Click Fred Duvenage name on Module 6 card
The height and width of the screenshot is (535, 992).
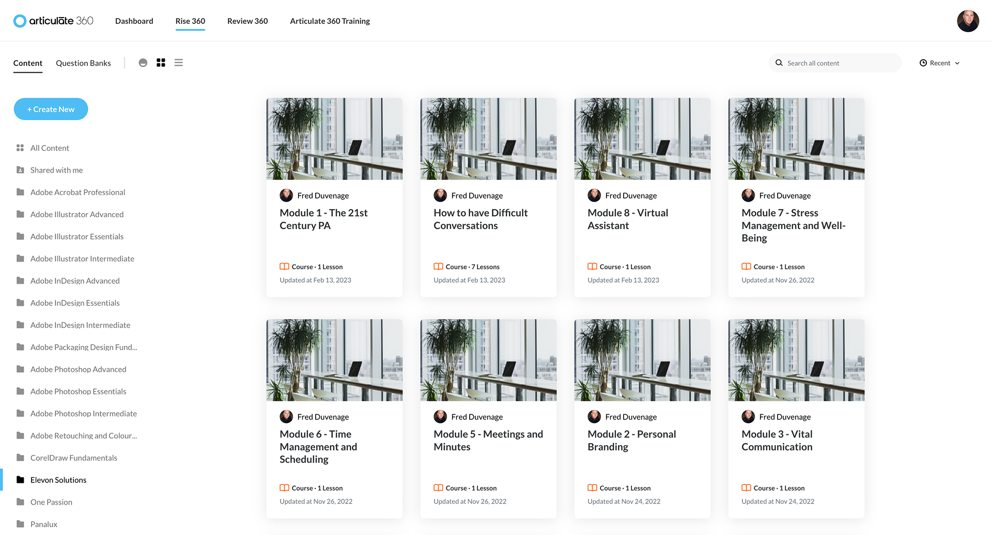[x=323, y=417]
